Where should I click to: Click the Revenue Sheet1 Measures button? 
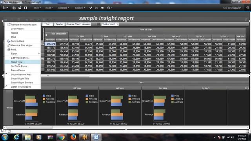pos(78,24)
